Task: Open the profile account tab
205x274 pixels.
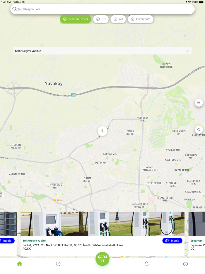Action: click(x=185, y=264)
